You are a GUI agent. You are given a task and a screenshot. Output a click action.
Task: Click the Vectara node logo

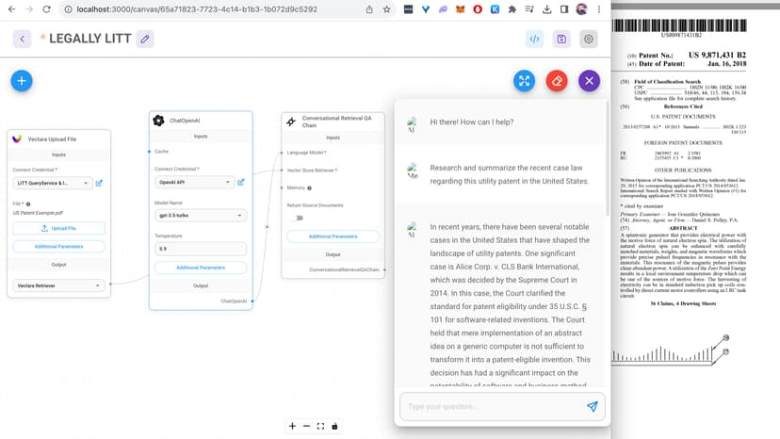coord(17,138)
